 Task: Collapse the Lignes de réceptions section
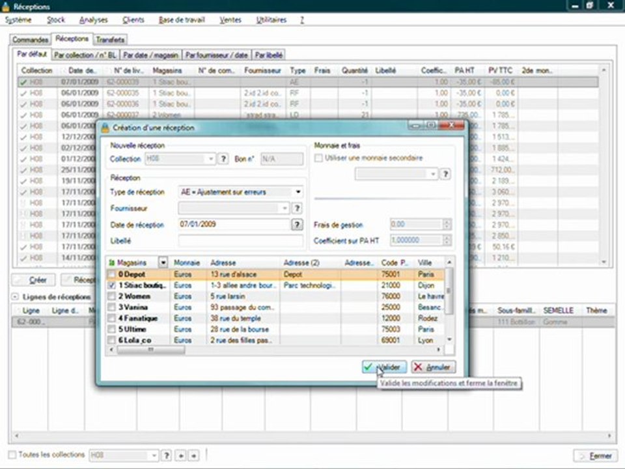coord(15,297)
